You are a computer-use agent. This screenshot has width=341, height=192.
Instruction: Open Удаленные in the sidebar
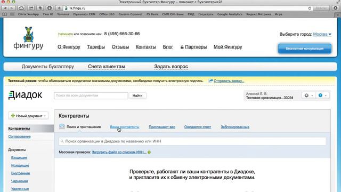coord(20,189)
